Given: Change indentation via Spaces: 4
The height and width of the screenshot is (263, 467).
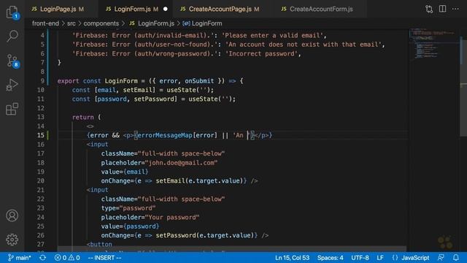Looking at the screenshot, I should point(330,258).
